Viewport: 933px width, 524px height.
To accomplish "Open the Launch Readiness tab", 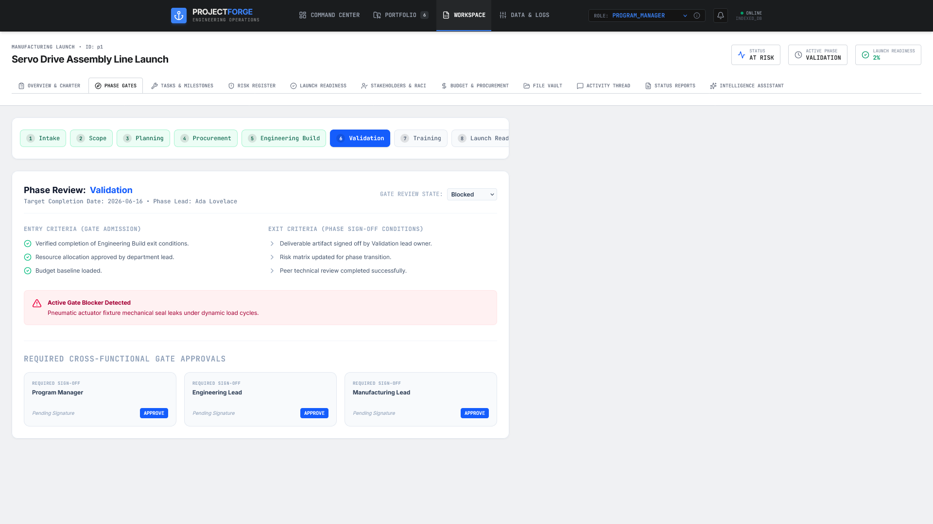I will 318,86.
